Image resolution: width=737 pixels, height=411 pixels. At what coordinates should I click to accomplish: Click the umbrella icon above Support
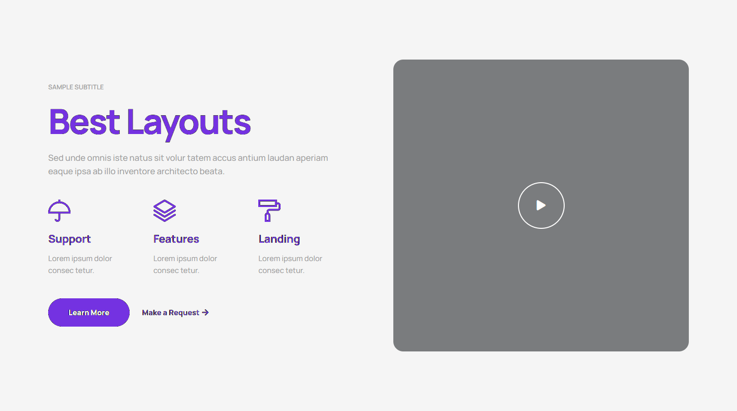pyautogui.click(x=59, y=210)
